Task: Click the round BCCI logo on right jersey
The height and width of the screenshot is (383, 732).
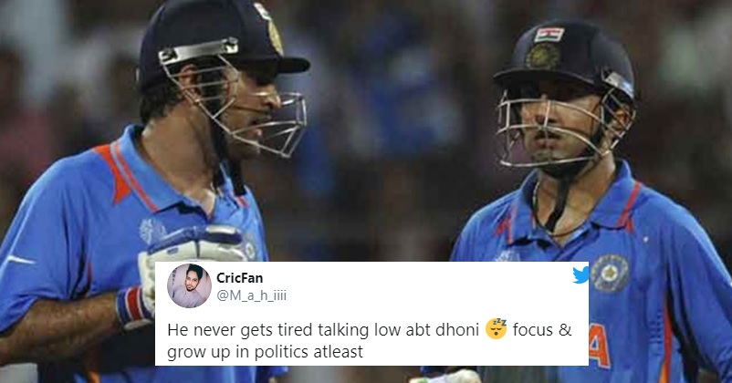Action: tap(609, 274)
